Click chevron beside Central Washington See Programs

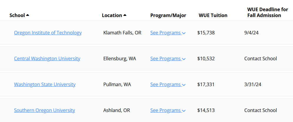[184, 59]
